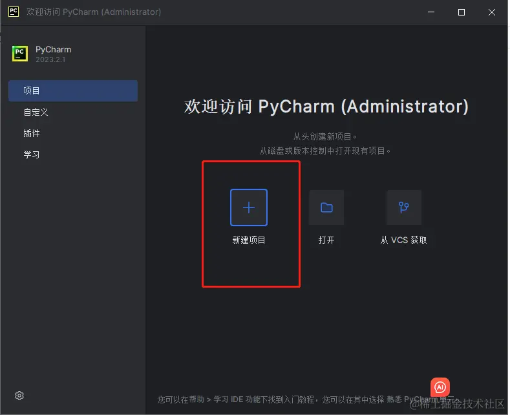Click the 新建项目 label

249,240
